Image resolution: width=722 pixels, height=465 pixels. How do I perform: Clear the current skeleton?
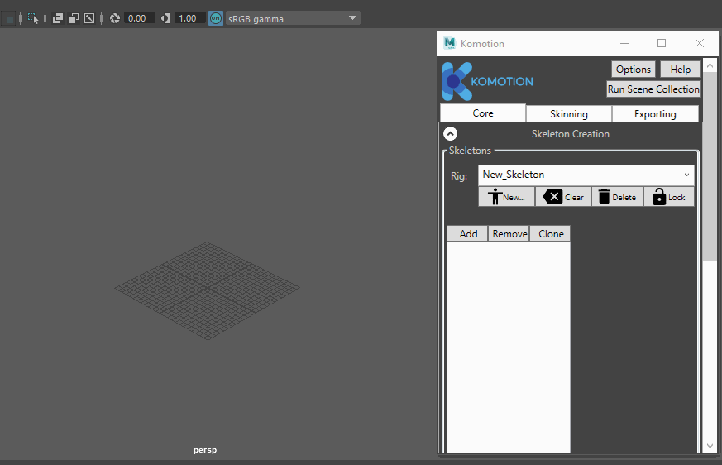click(x=563, y=197)
